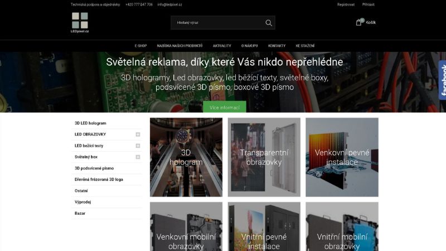Open the E-SHOP menu item
446x251 pixels.
tap(140, 46)
